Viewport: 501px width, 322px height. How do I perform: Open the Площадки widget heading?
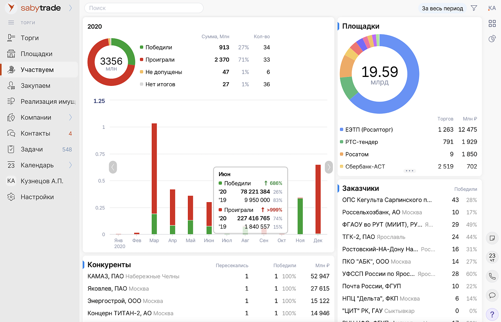tap(361, 26)
